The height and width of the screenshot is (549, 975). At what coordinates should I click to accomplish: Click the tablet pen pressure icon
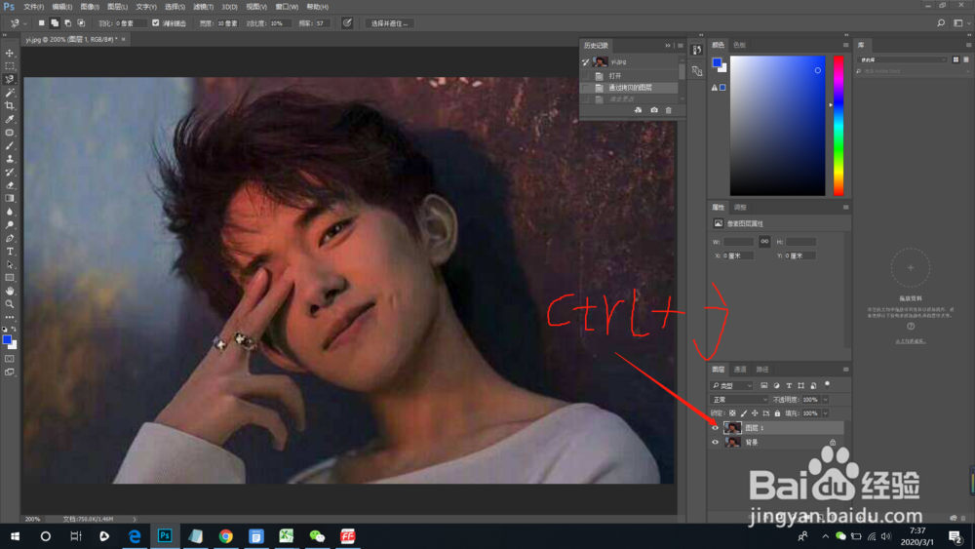(x=347, y=23)
